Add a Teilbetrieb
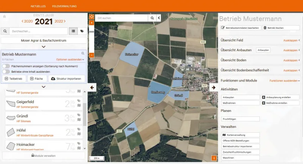Viewport: 303px width, 164px height. [x=14, y=79]
